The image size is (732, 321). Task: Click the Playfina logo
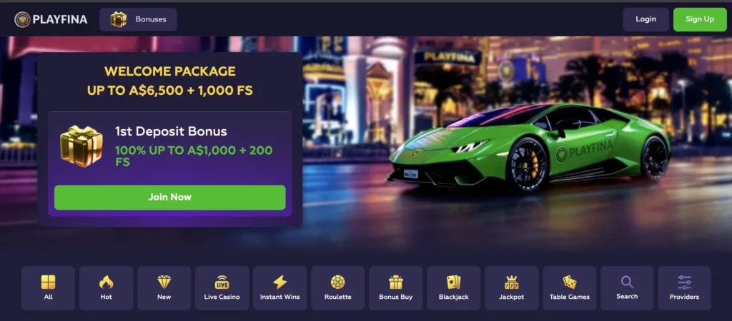tap(51, 19)
